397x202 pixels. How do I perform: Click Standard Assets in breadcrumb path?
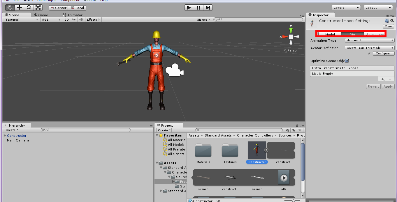point(218,135)
